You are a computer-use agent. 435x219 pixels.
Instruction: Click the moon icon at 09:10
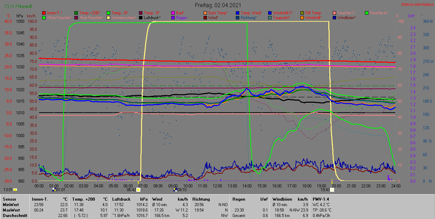click(x=175, y=190)
